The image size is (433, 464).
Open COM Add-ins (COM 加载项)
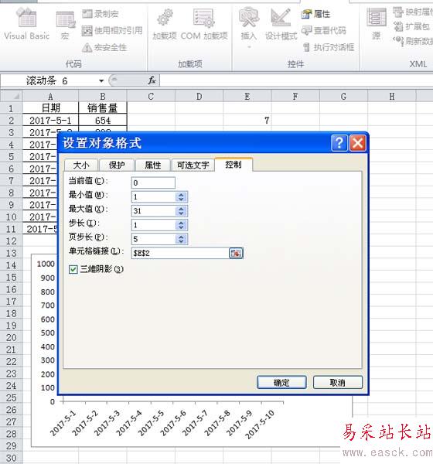[x=204, y=24]
